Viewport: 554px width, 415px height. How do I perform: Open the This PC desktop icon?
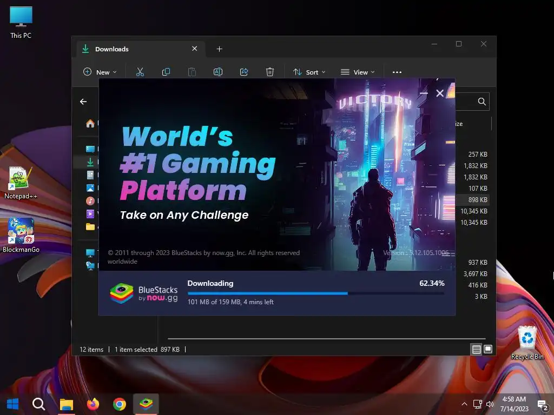point(21,22)
